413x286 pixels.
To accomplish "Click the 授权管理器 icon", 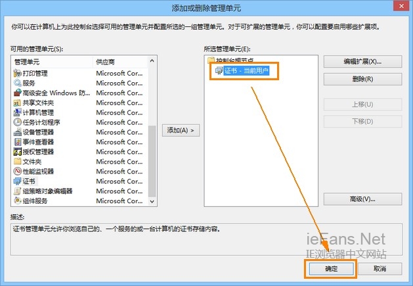I will tap(17, 152).
